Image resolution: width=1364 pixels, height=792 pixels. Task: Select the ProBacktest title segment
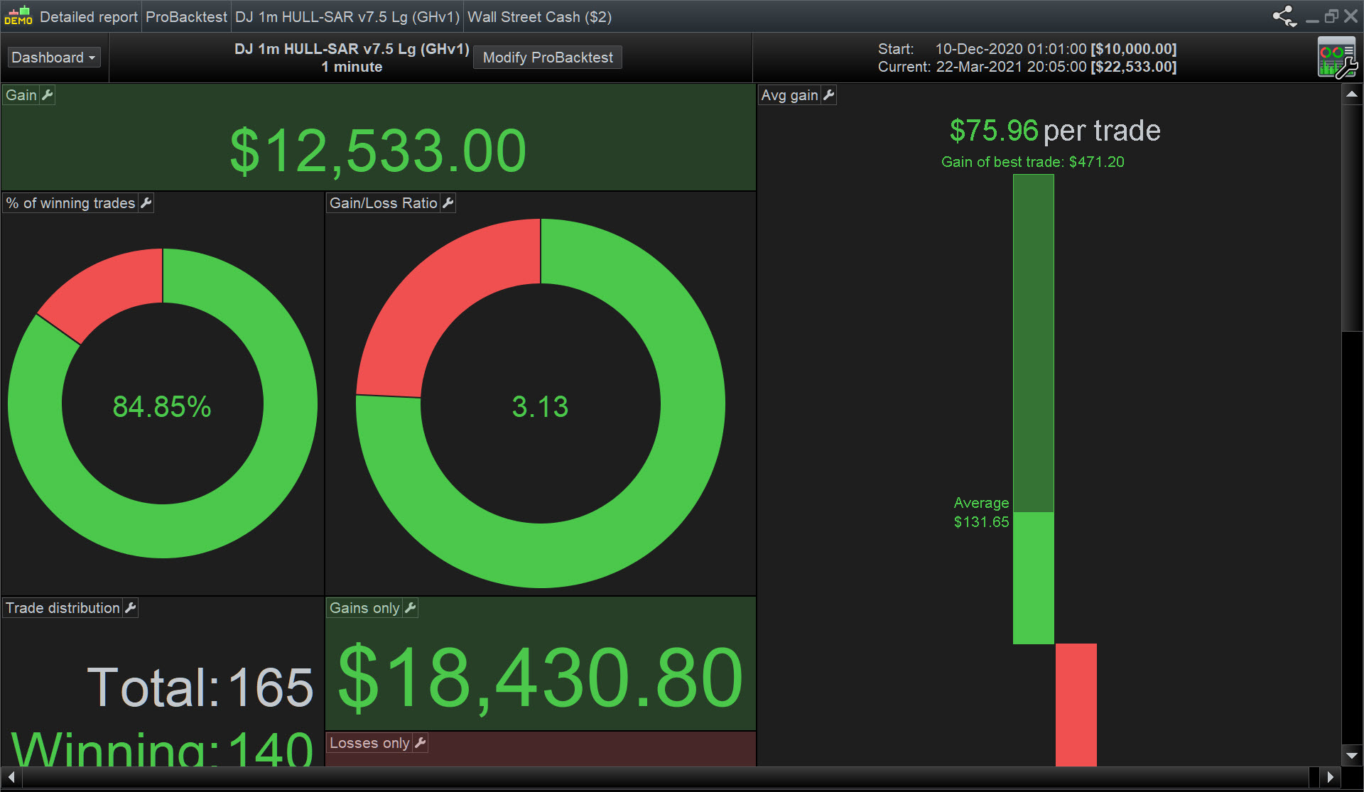[186, 17]
